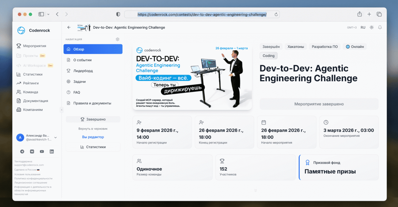Click the Coding tag
The width and height of the screenshot is (398, 207).
268,56
